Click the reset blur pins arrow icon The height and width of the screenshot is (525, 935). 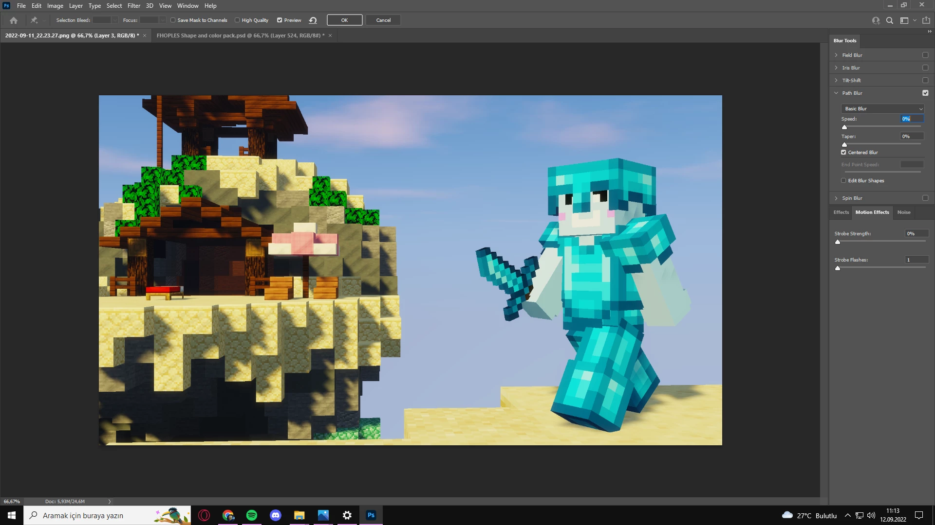click(x=313, y=20)
